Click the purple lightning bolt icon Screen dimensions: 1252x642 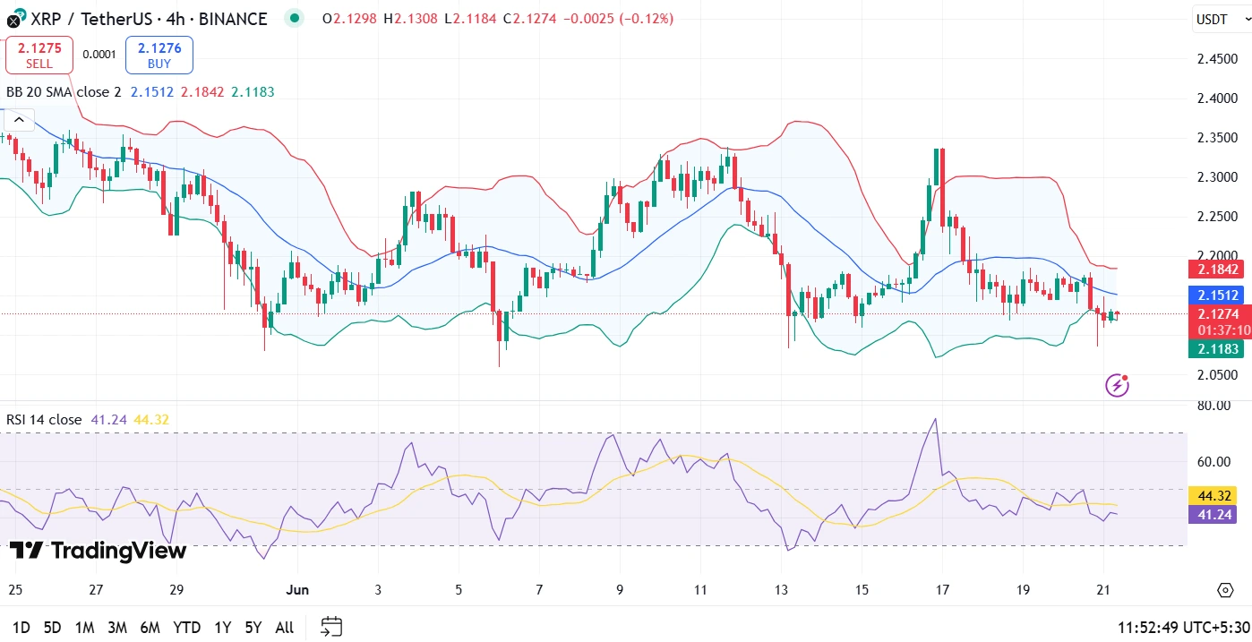pos(1117,385)
